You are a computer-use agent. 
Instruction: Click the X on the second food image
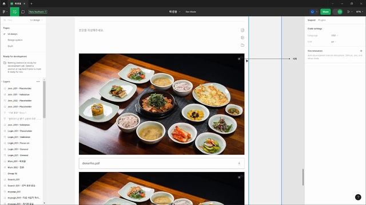click(239, 177)
